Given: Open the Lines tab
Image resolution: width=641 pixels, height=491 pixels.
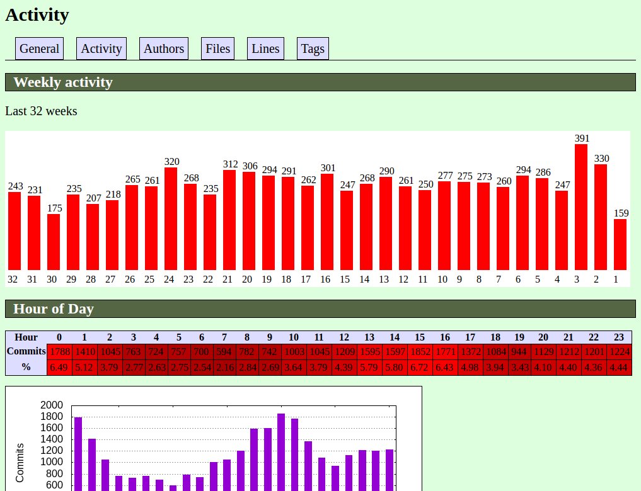Looking at the screenshot, I should click(265, 48).
